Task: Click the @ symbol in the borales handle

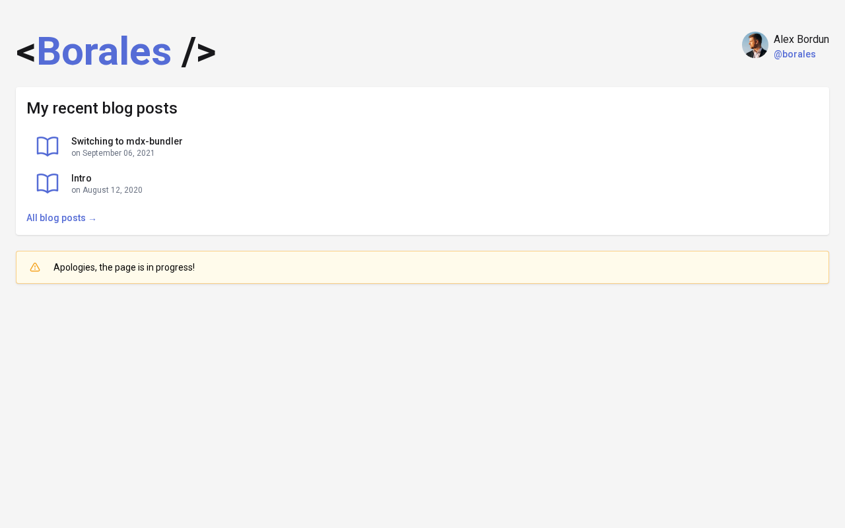Action: tap(778, 54)
